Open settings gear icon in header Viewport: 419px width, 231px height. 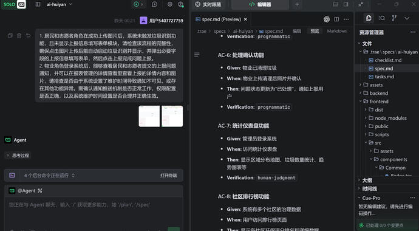[x=169, y=4]
